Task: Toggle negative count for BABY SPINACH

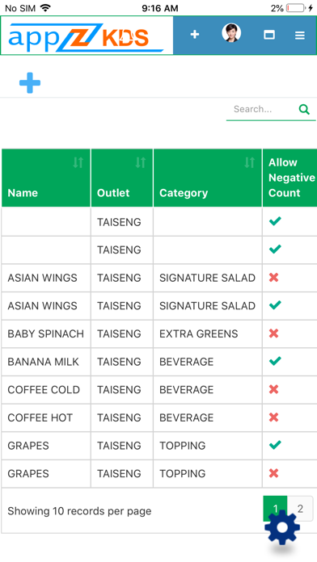Action: 273,333
